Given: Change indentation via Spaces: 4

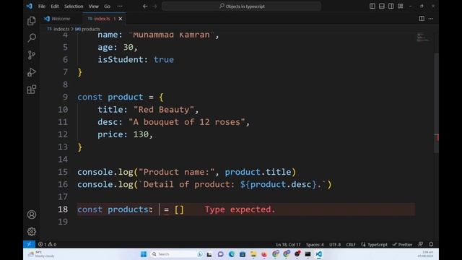Looking at the screenshot, I should (x=315, y=244).
